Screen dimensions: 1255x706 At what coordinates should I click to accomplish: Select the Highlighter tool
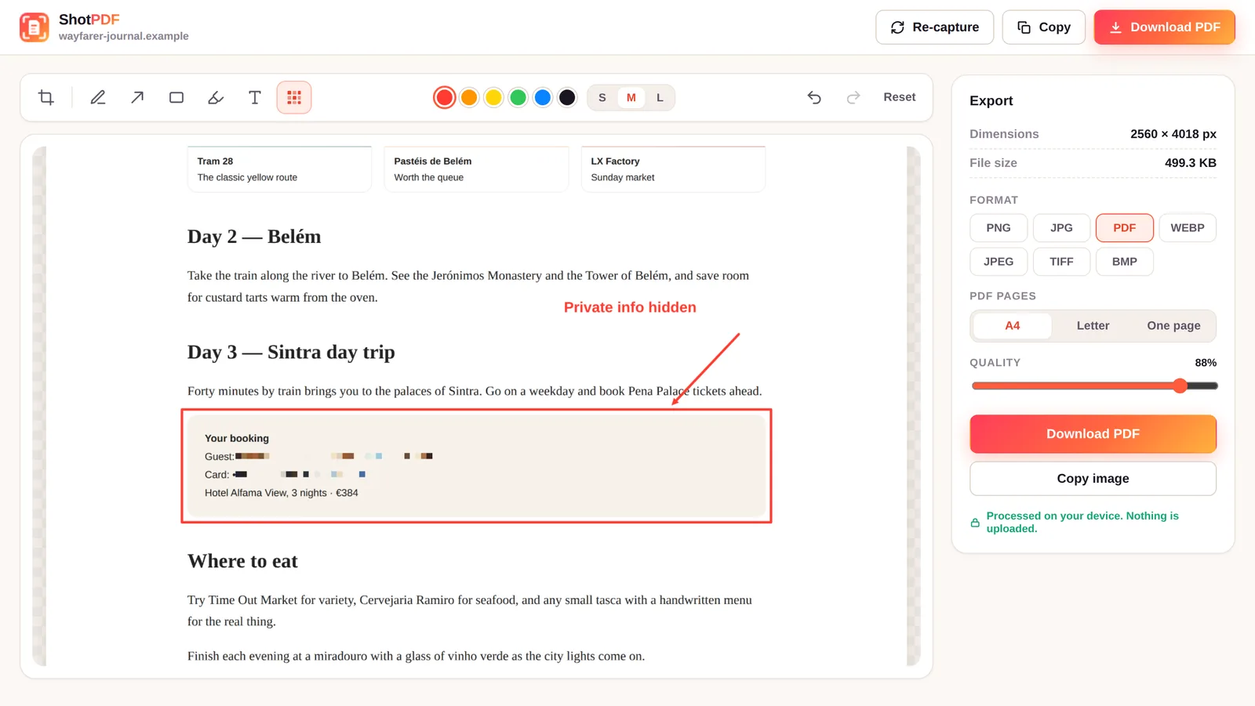216,97
